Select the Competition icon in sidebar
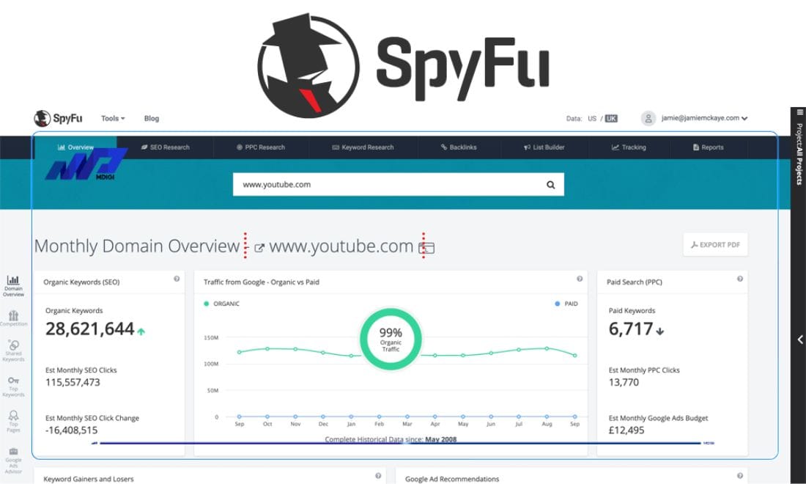This screenshot has width=806, height=484. (x=13, y=318)
